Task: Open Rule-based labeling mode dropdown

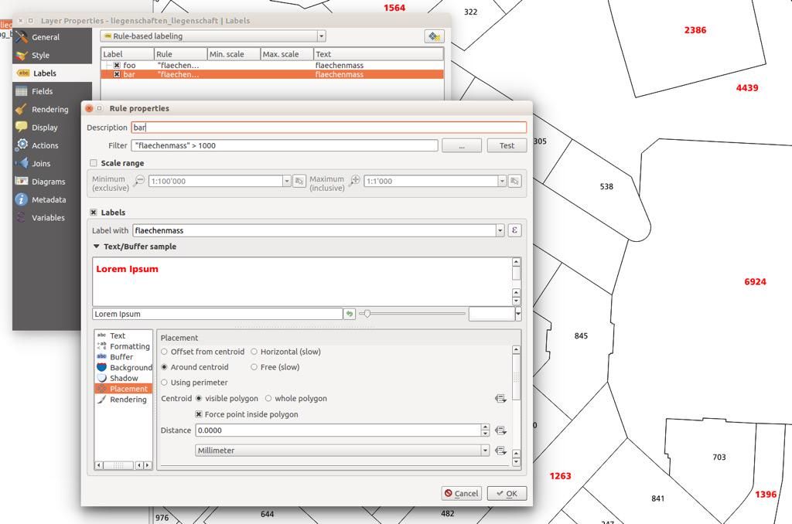Action: (x=213, y=36)
